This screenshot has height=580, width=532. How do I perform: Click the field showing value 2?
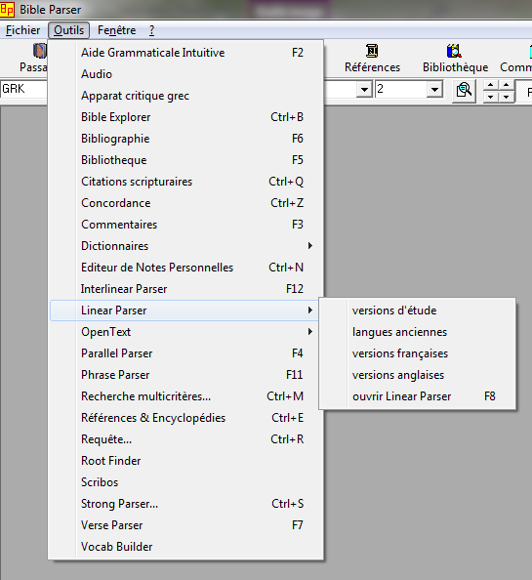point(401,89)
